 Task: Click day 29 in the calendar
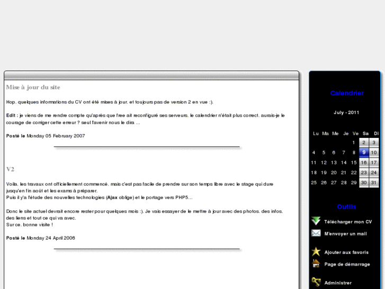(x=354, y=183)
